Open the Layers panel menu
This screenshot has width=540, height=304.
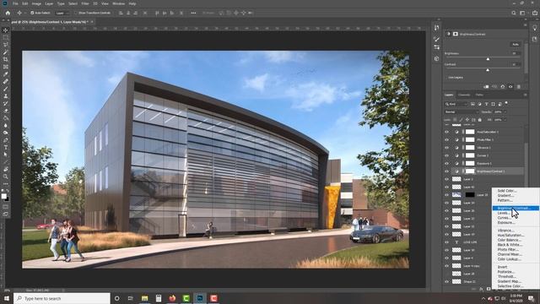525,95
